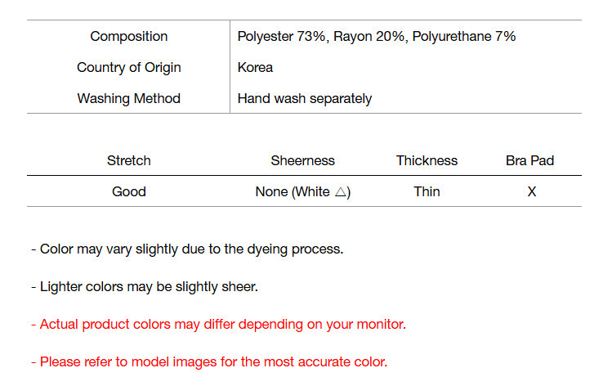
Task: Click the red model images note
Action: pyautogui.click(x=209, y=361)
